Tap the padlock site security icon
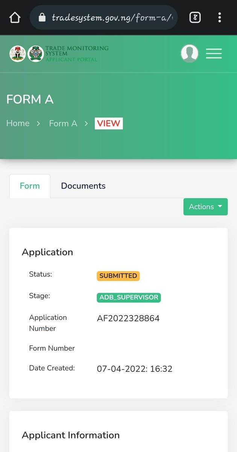237x452 pixels. tap(42, 17)
